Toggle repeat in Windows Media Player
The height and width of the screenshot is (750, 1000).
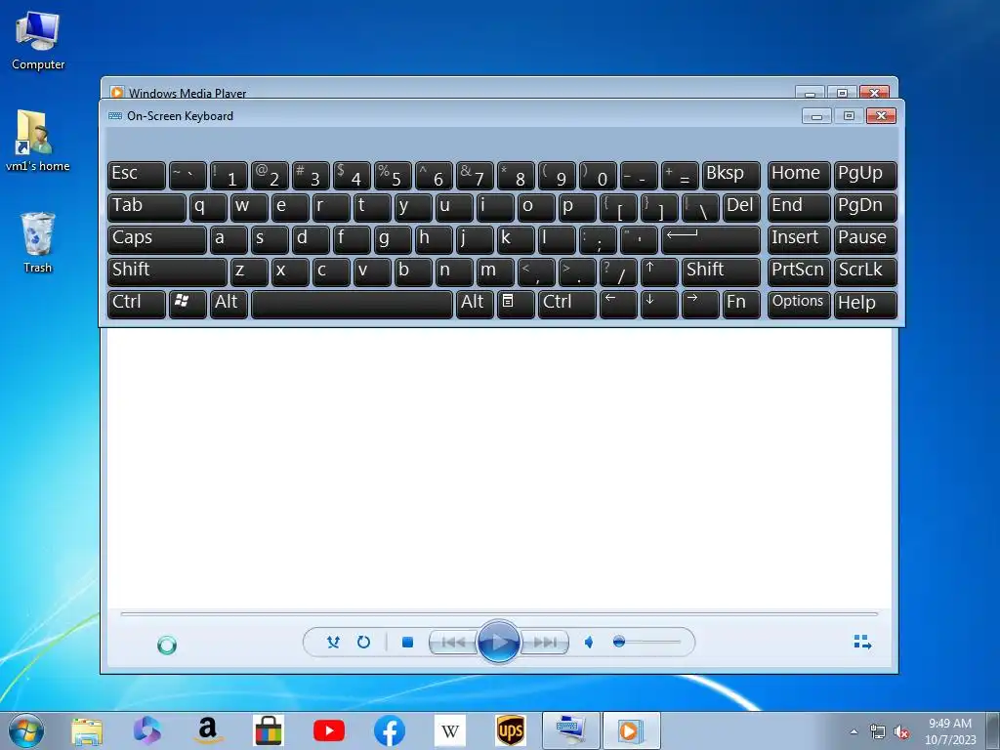(x=363, y=643)
